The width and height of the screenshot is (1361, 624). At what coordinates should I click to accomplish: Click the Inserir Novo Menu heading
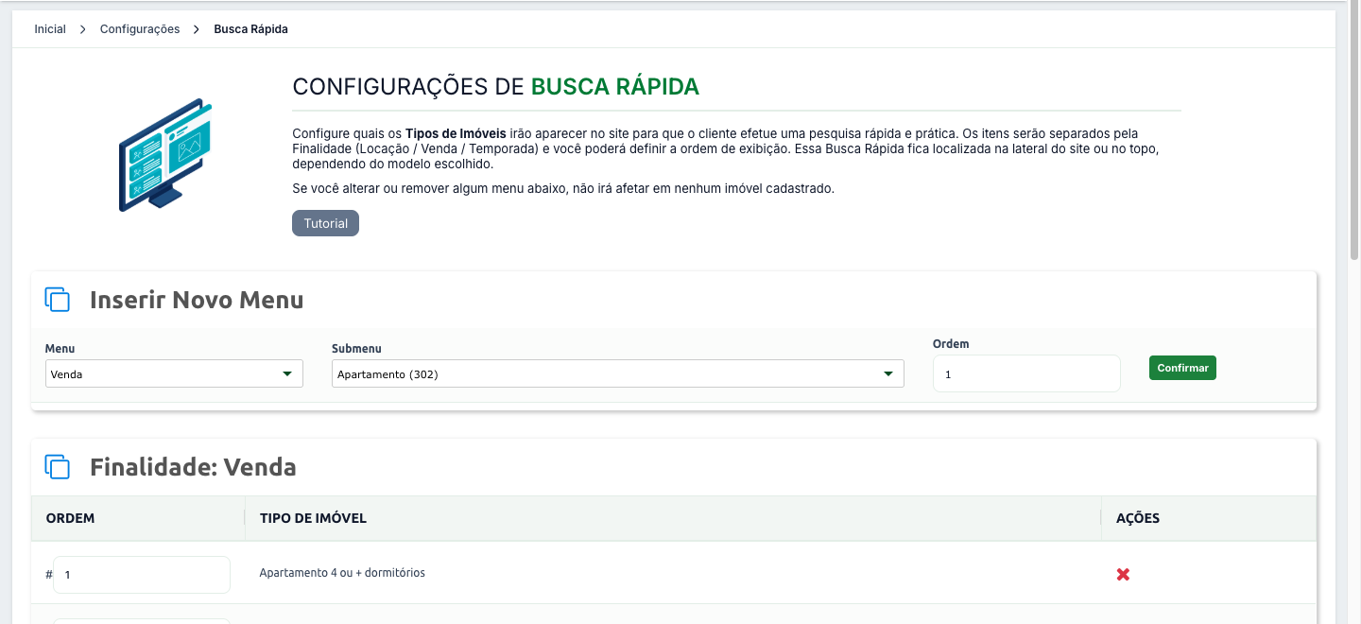tap(197, 301)
